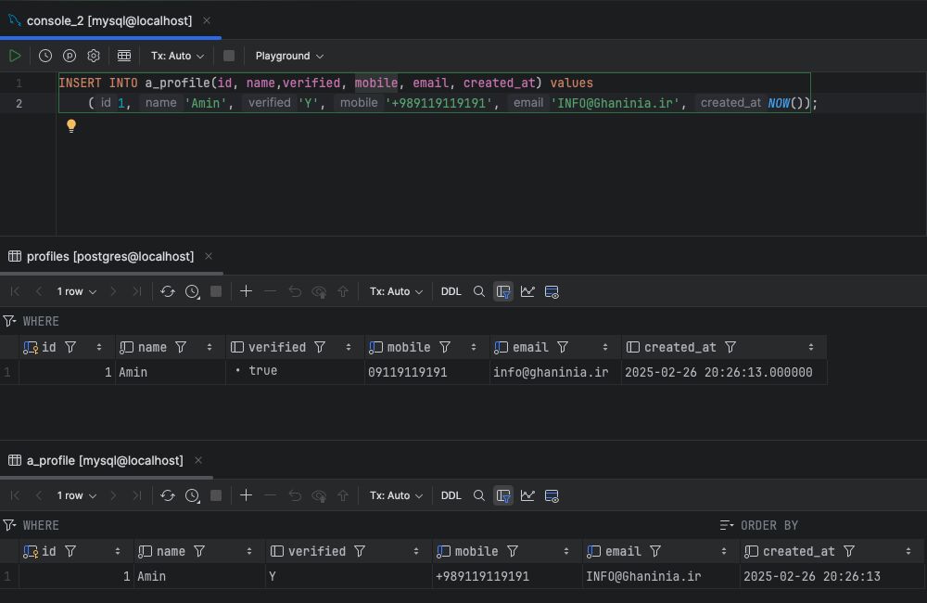Select the +989119119191 mobile cell
Screen dimensions: 927x603
[507, 576]
